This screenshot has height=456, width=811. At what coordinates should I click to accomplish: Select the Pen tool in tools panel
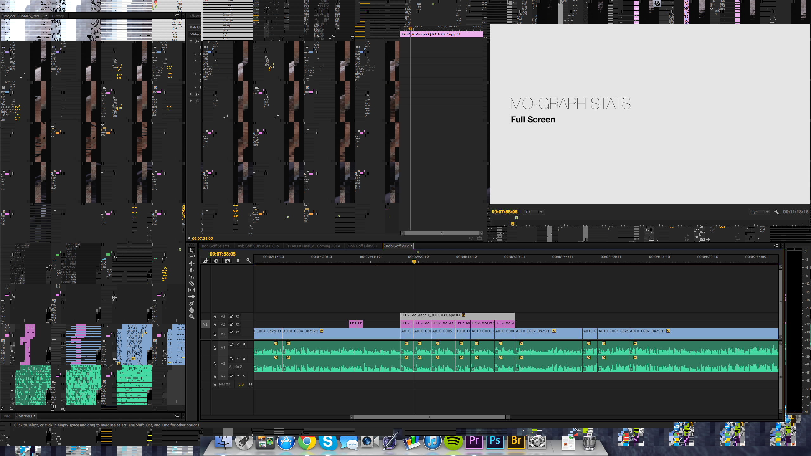(192, 303)
